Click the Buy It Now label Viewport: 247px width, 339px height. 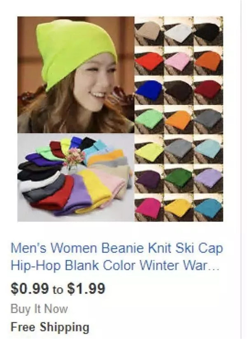pyautogui.click(x=39, y=309)
